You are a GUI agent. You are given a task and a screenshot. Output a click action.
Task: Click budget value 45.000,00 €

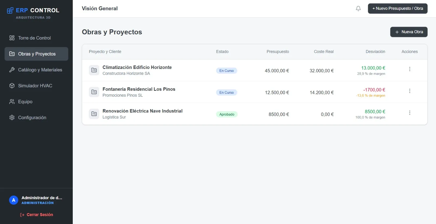(277, 71)
